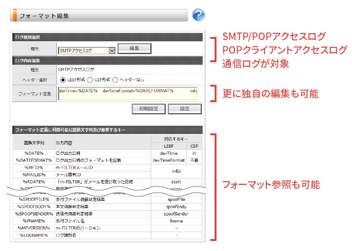The image size is (352, 251).
Task: Click the blue help question mark icon
Action: pos(198,15)
